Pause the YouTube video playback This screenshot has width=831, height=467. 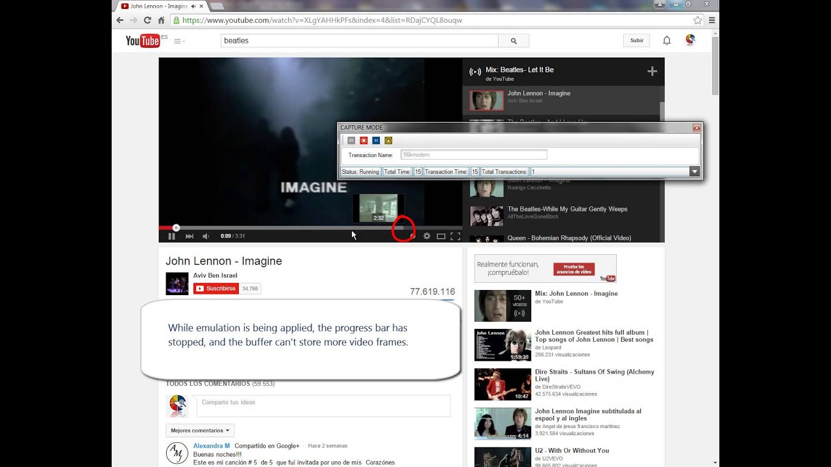(171, 236)
